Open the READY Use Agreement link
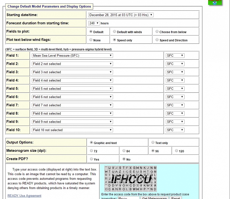The image size is (230, 199). [x=24, y=196]
